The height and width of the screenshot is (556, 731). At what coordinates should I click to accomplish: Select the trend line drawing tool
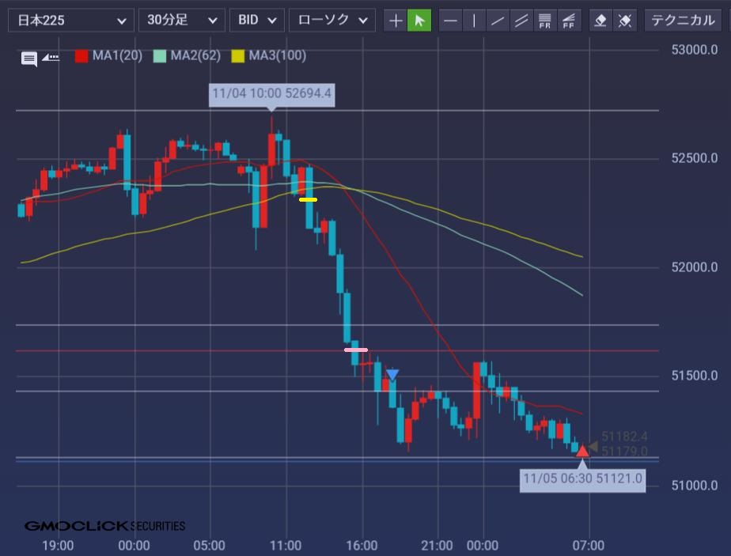pyautogui.click(x=497, y=20)
